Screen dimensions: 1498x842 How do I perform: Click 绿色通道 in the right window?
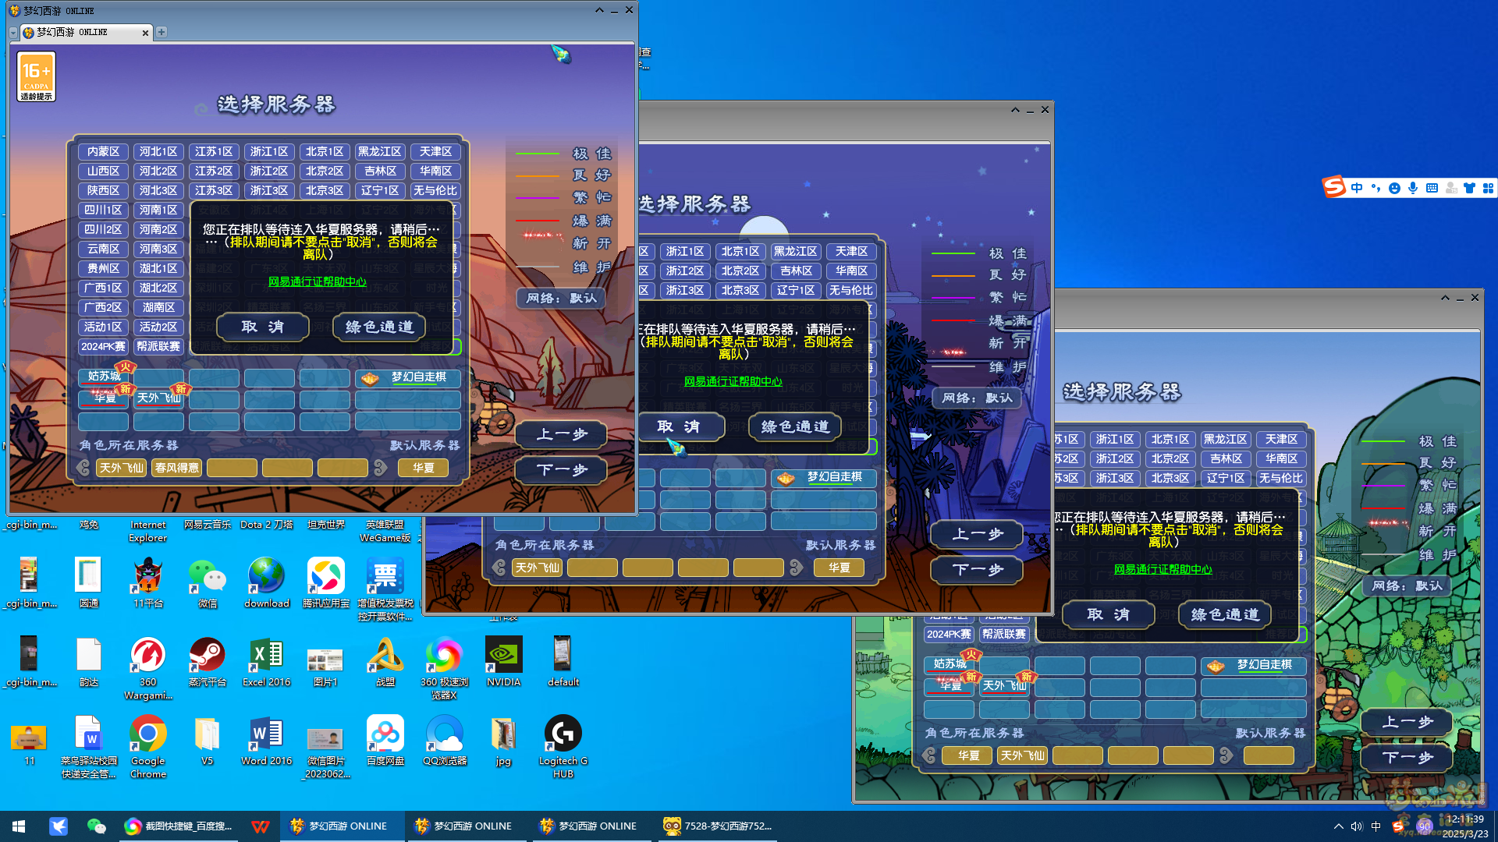[1225, 614]
